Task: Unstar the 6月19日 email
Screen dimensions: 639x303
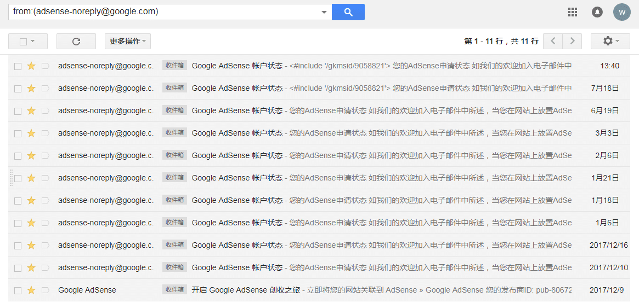Action: 31,110
